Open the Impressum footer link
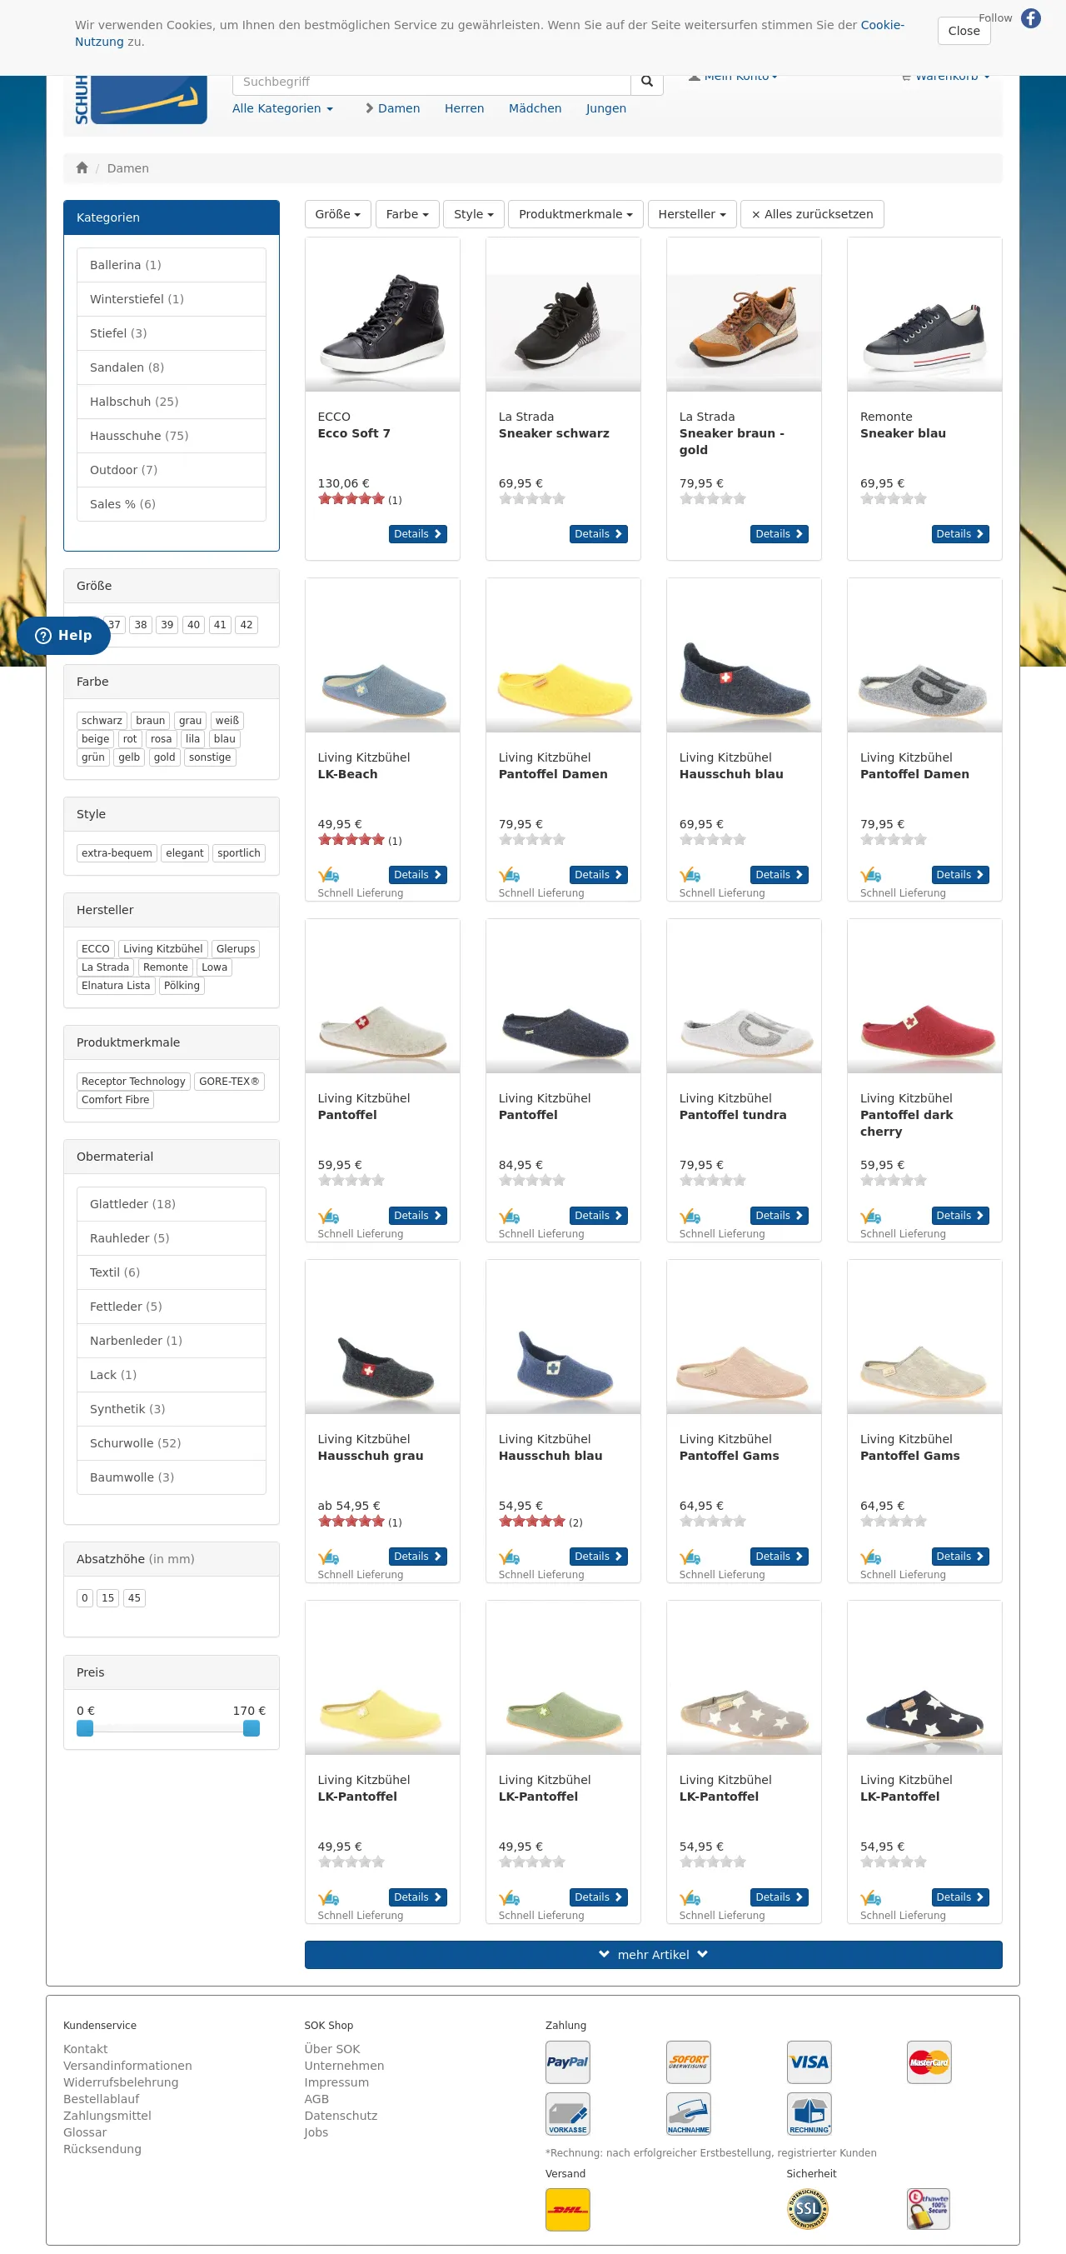 (x=336, y=2082)
